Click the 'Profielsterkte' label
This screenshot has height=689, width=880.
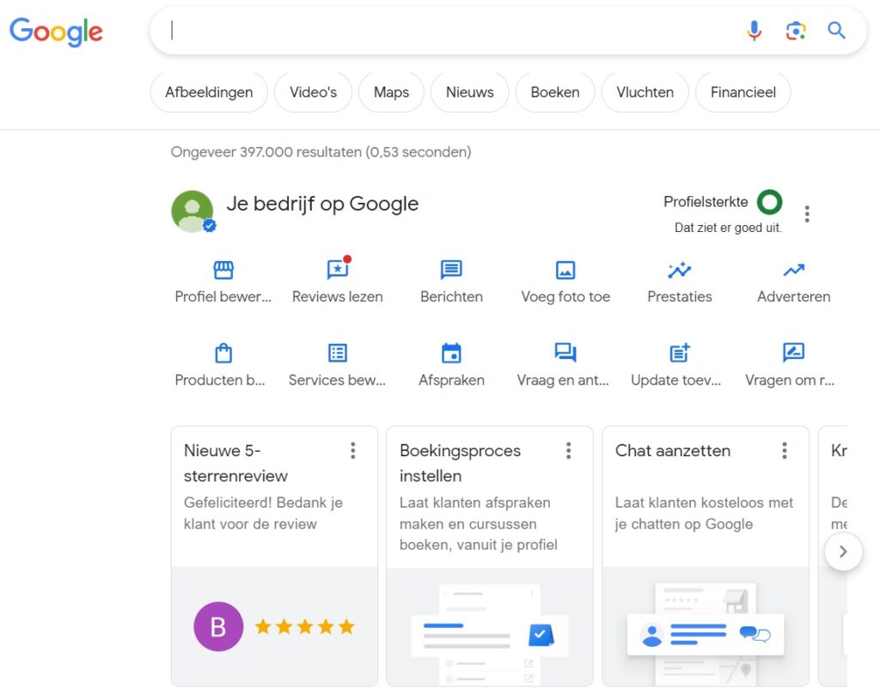(706, 202)
